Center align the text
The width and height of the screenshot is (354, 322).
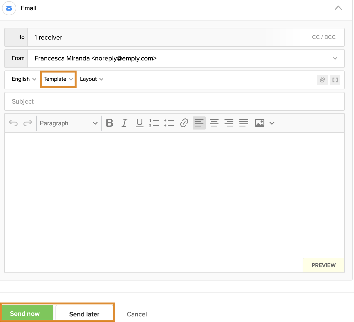(214, 123)
